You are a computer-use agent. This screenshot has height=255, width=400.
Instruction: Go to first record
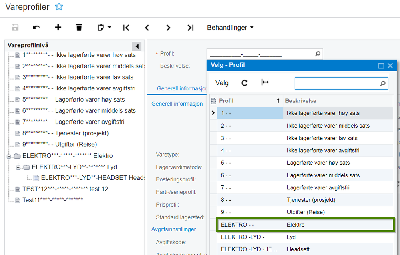tap(126, 28)
